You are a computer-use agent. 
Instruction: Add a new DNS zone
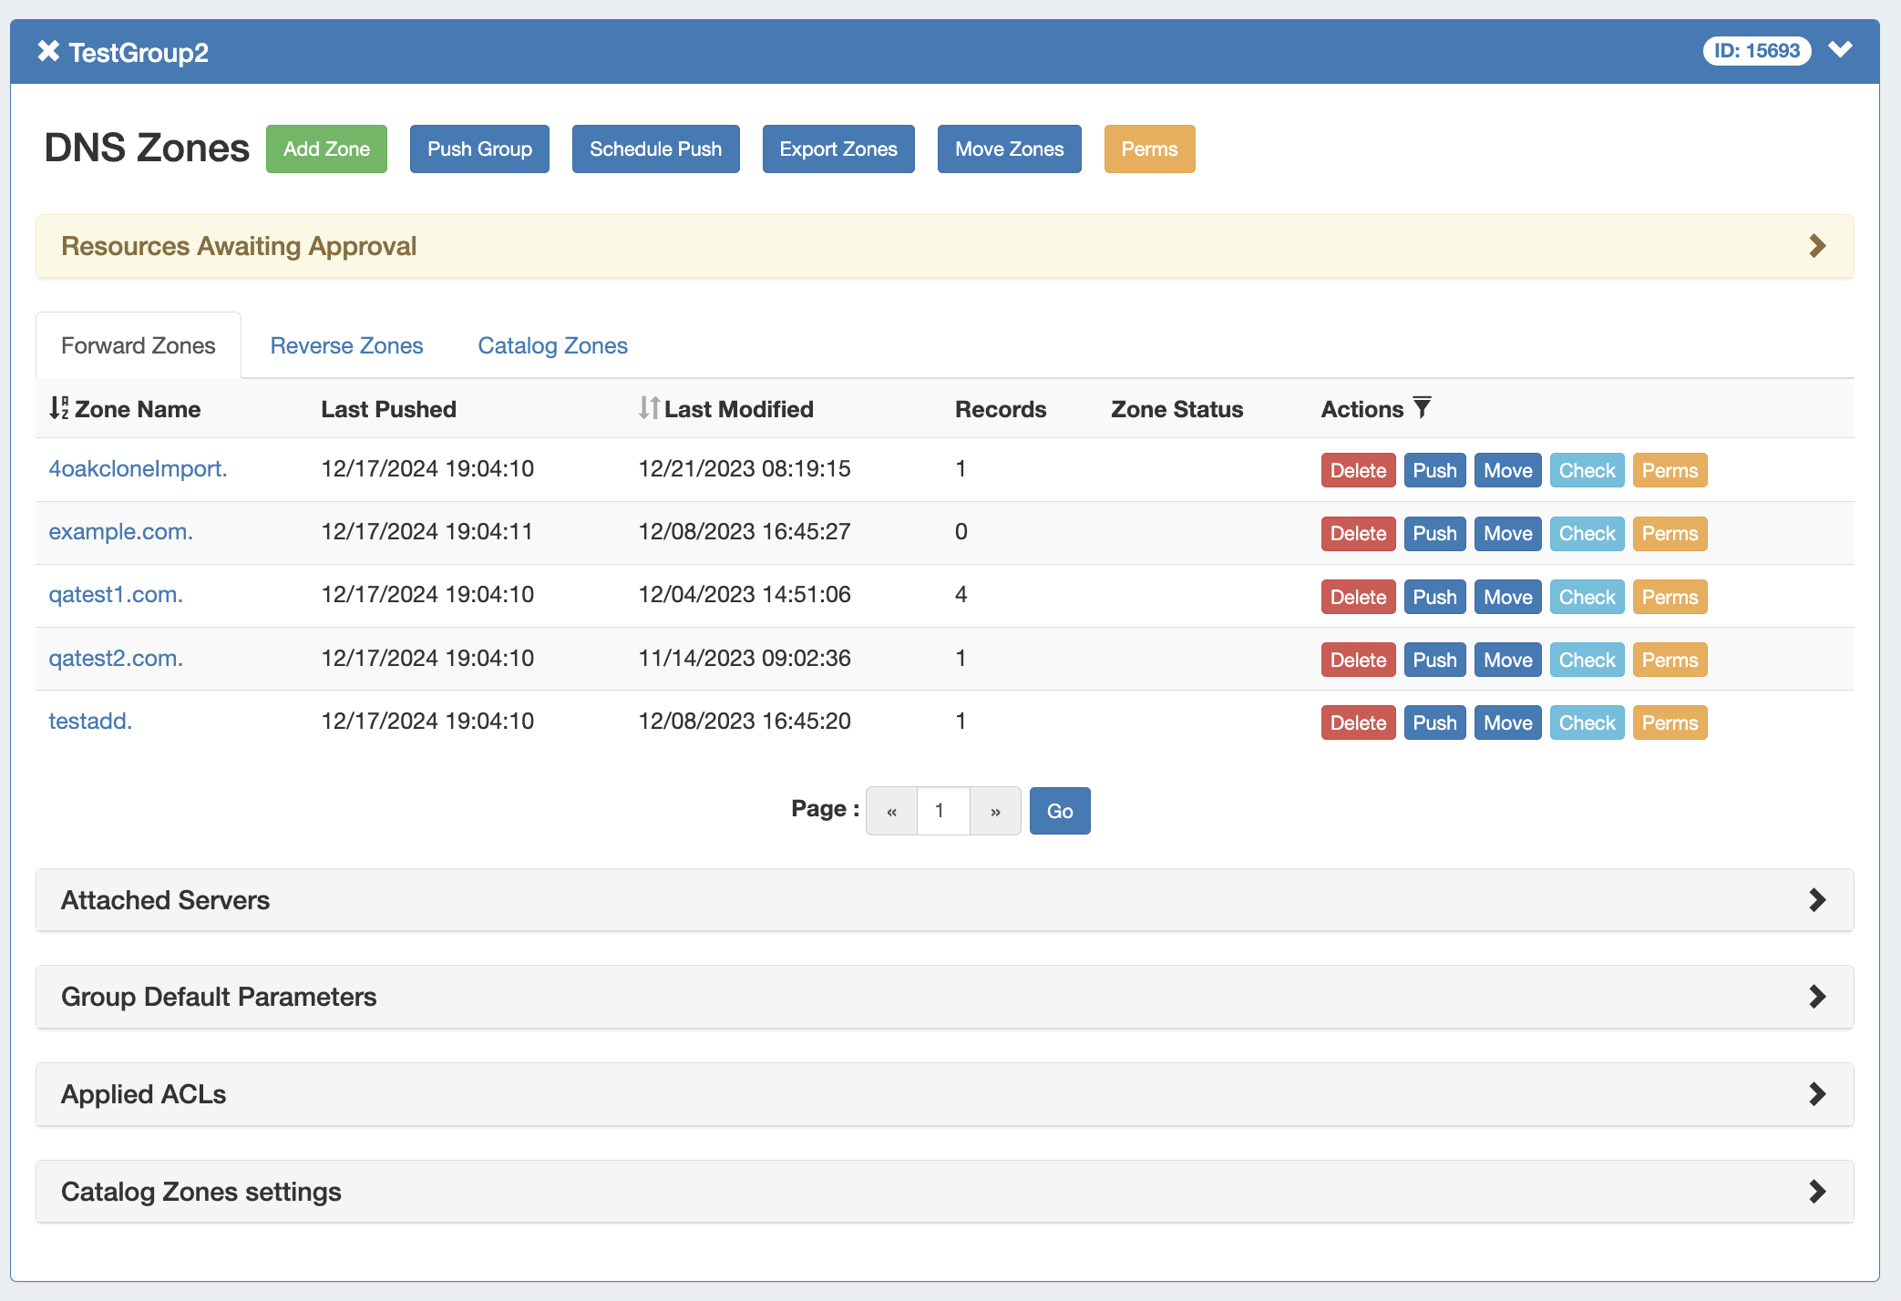tap(326, 149)
